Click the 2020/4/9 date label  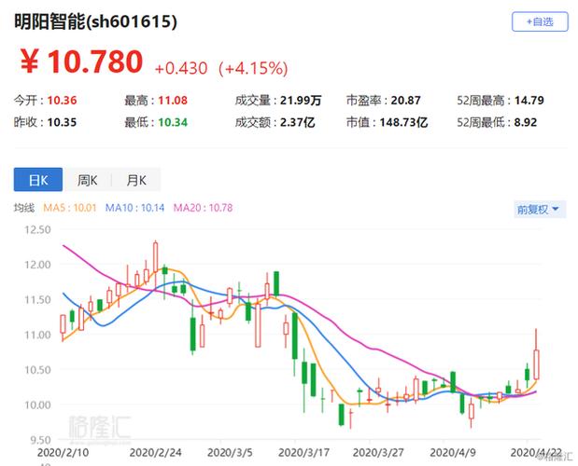pos(453,452)
